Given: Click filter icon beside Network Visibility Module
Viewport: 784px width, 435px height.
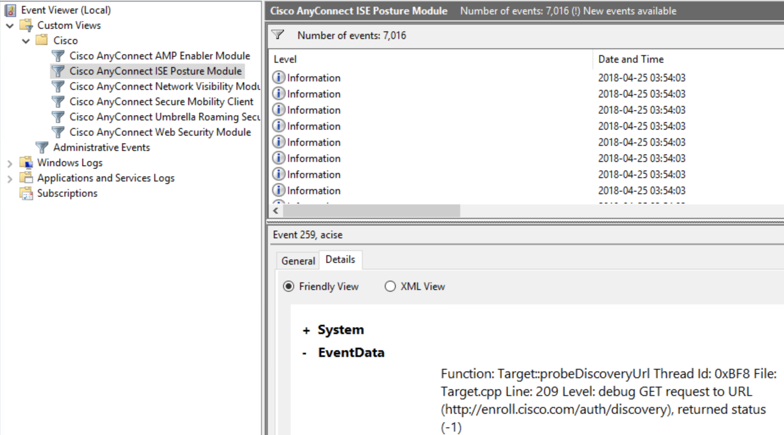Looking at the screenshot, I should (x=58, y=86).
